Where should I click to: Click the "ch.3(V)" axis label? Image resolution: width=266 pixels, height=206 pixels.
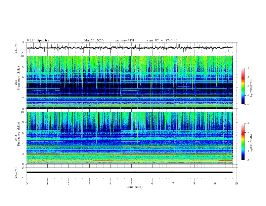(x=16, y=173)
